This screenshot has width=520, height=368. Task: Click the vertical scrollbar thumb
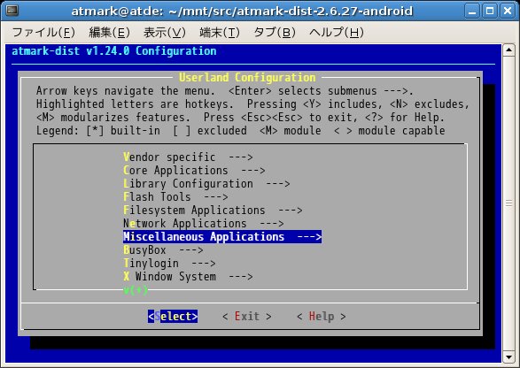pyautogui.click(x=508, y=203)
